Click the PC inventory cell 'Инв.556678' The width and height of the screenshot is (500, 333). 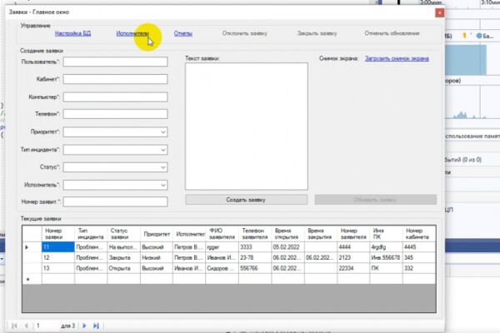tap(386, 257)
